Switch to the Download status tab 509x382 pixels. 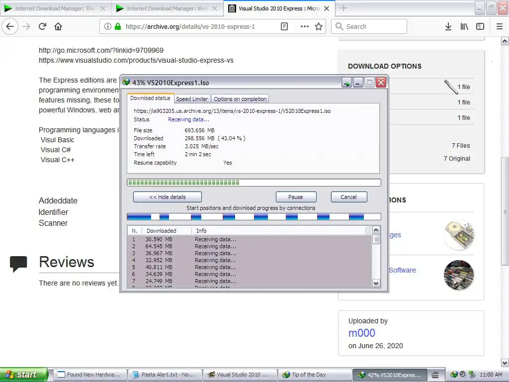click(150, 98)
